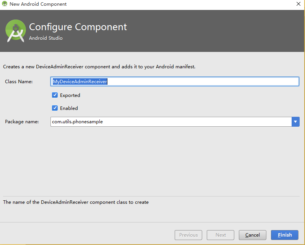The width and height of the screenshot is (305, 245).
Task: Click the 'Android Studio' subtitle text
Action: click(x=46, y=38)
